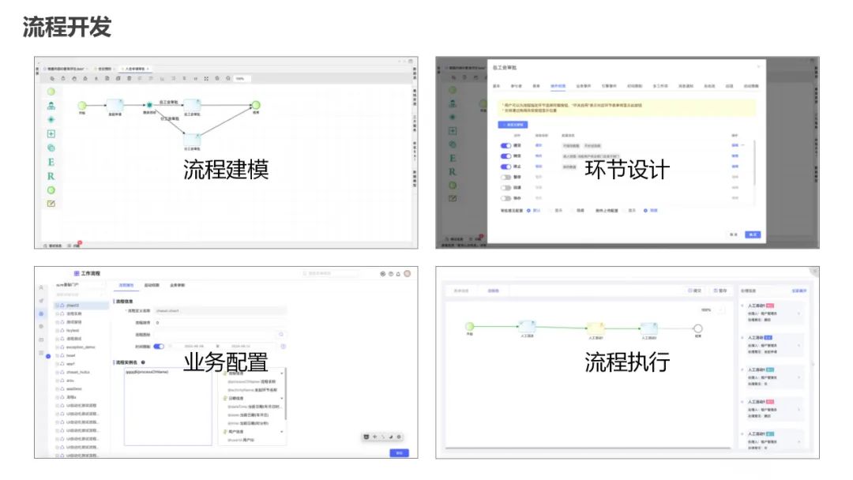The width and height of the screenshot is (853, 480).
Task: Select the 默认 radio for 审批意见配置
Action: tap(528, 210)
